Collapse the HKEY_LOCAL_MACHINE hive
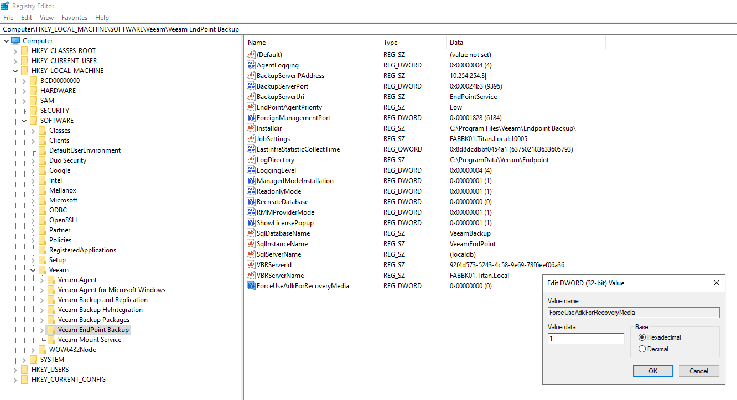 [15, 71]
